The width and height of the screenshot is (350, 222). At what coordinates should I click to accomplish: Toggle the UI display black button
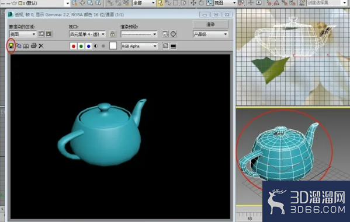pyautogui.click(x=174, y=46)
